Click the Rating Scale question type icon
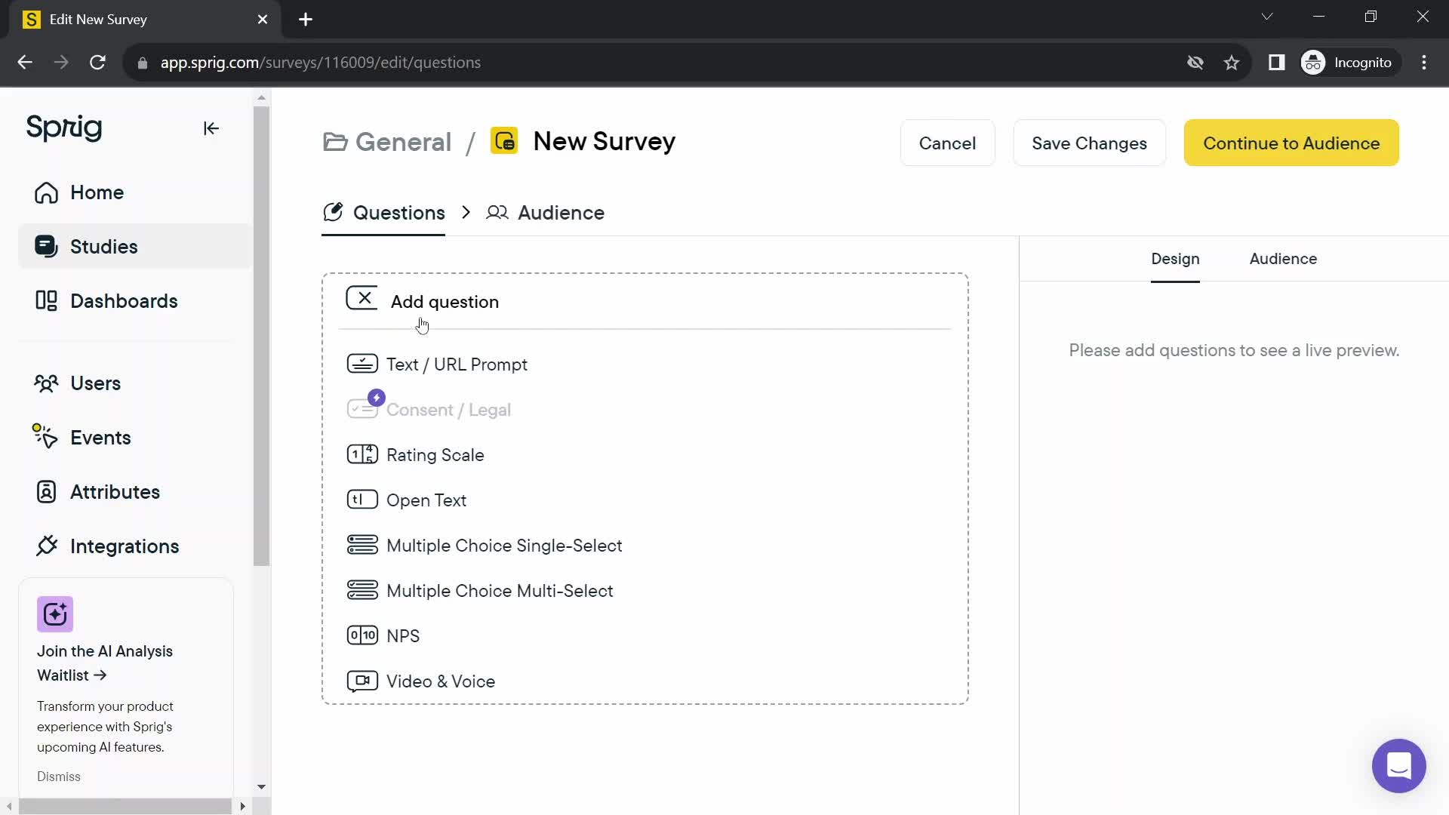 tap(363, 456)
